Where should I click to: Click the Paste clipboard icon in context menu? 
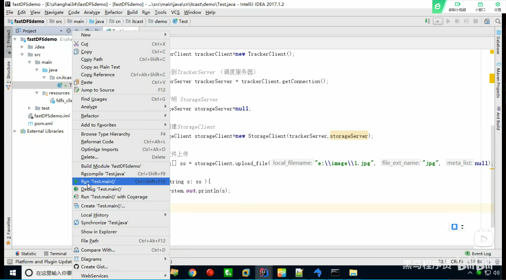click(x=76, y=82)
